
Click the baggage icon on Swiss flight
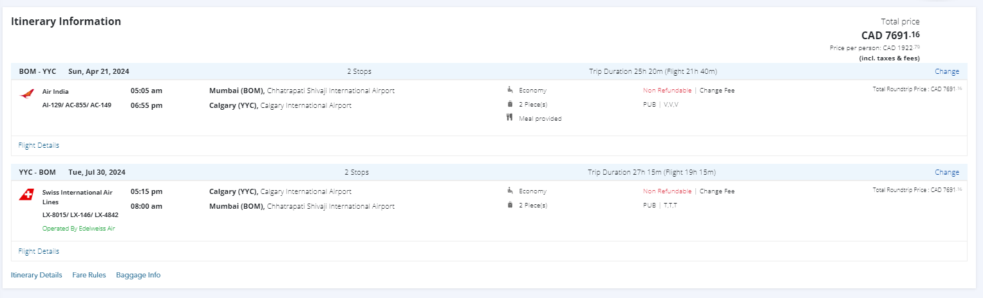[x=509, y=205]
